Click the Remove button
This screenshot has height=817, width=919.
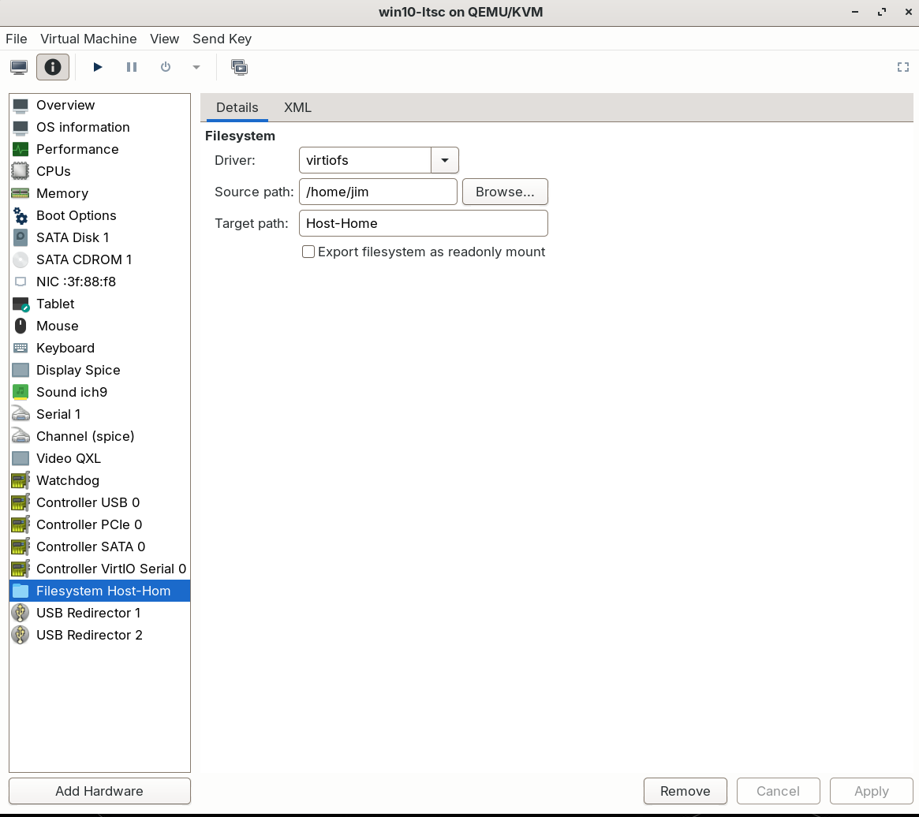[x=685, y=791]
